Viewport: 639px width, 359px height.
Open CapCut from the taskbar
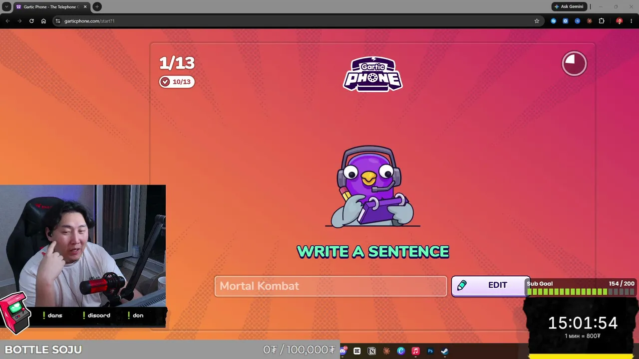[357, 351]
